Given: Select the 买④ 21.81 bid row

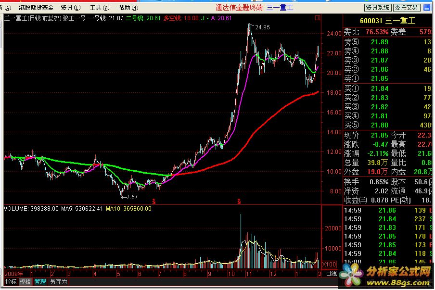Looking at the screenshot, I should [x=388, y=116].
